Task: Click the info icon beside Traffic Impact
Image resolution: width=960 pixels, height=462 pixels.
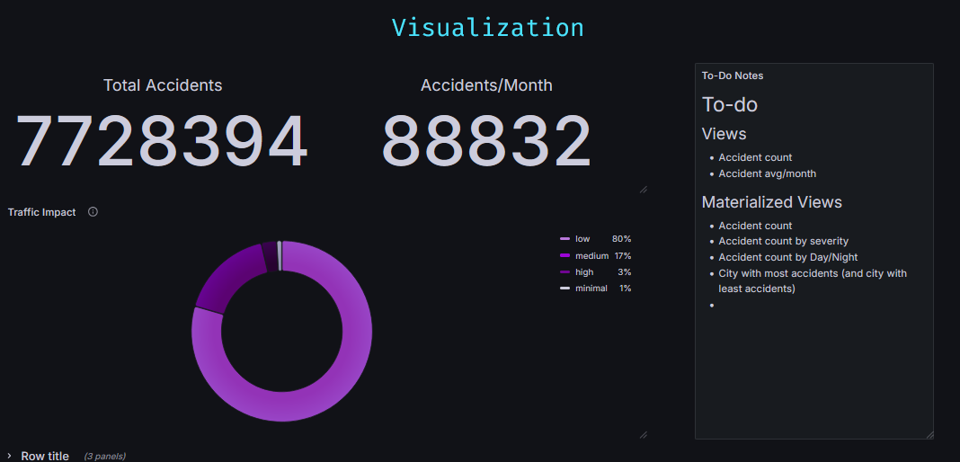Action: tap(93, 212)
